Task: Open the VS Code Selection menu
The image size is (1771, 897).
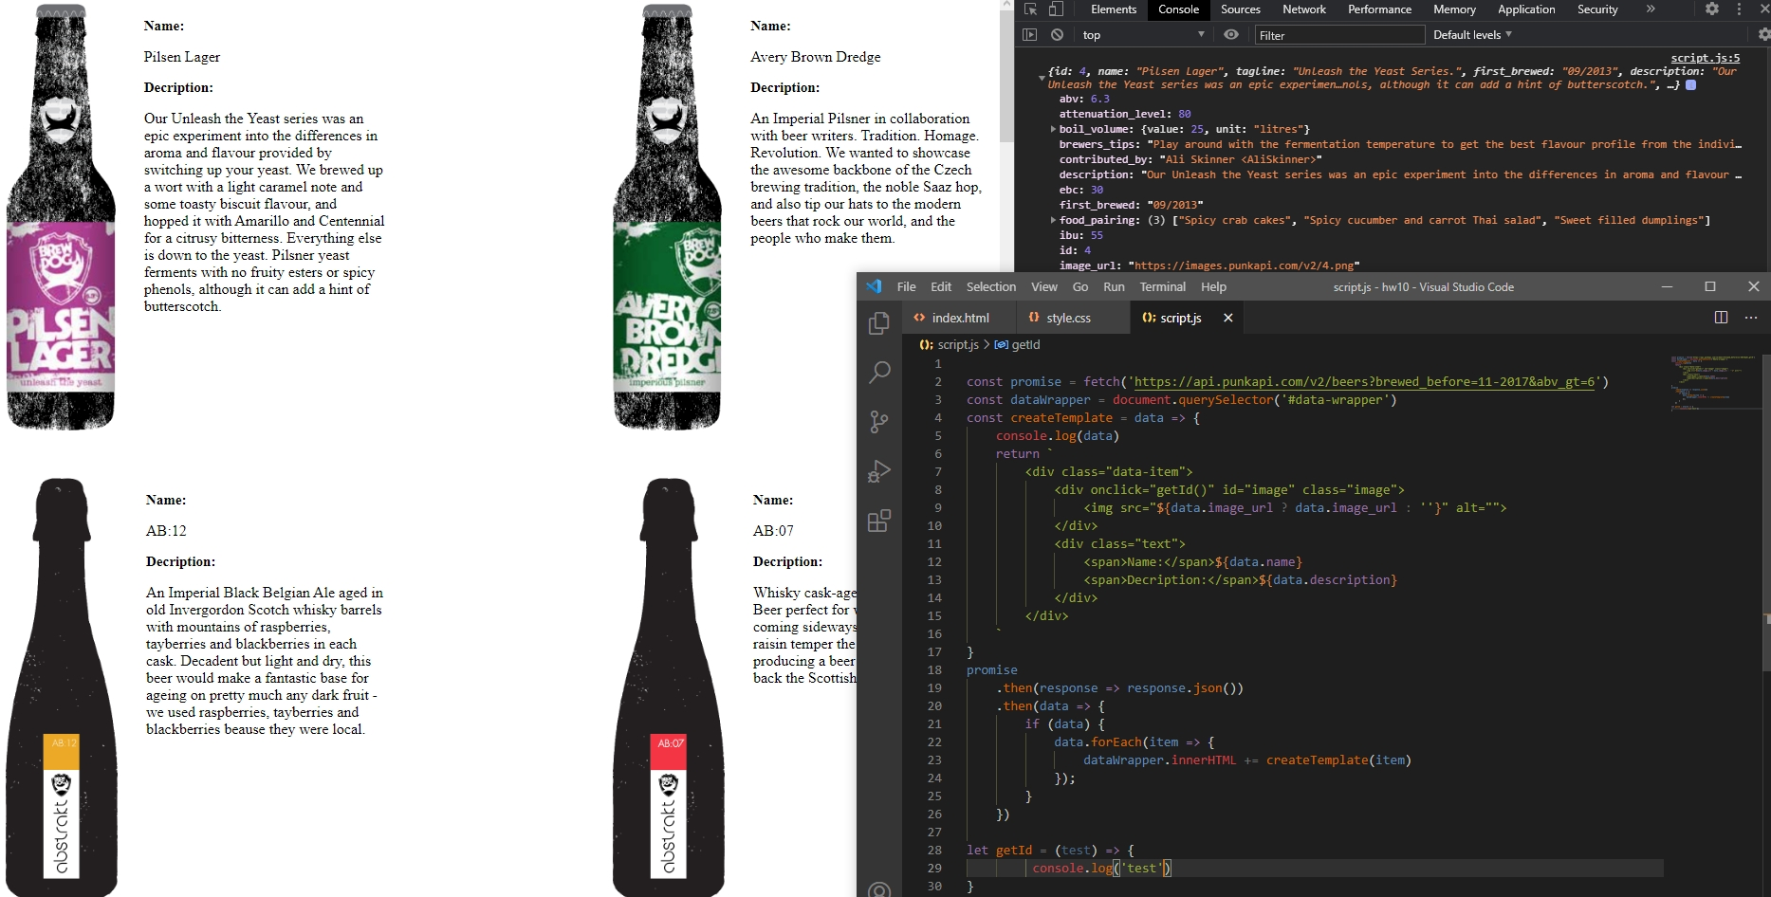Action: (x=990, y=287)
